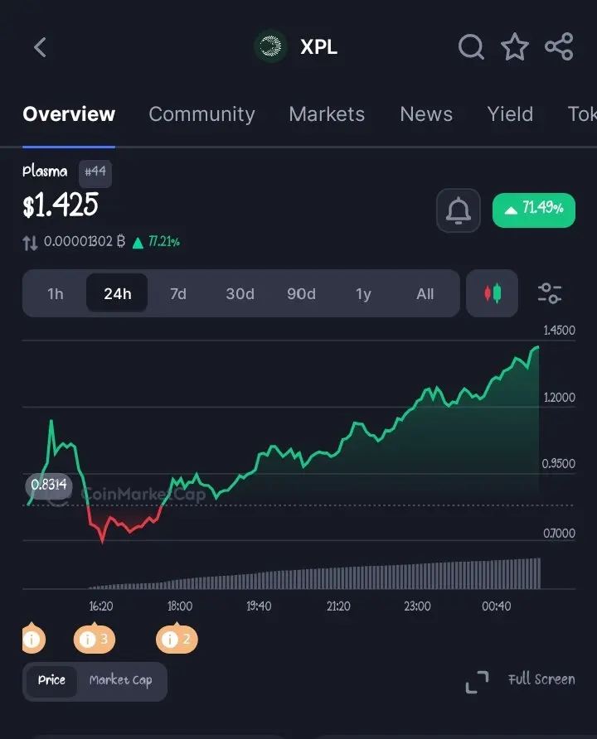Select the 30d chart range

tap(240, 293)
